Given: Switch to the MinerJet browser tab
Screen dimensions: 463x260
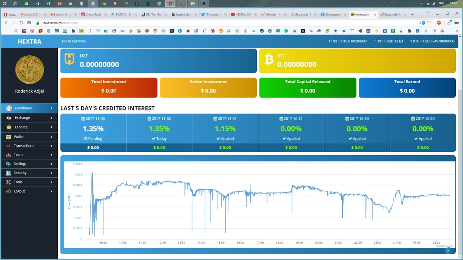Looking at the screenshot, I should point(274,15).
